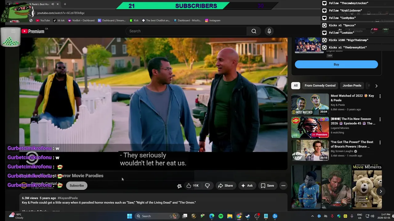Open Microsoft Edge from the taskbar
The height and width of the screenshot is (221, 394).
[x=212, y=216]
